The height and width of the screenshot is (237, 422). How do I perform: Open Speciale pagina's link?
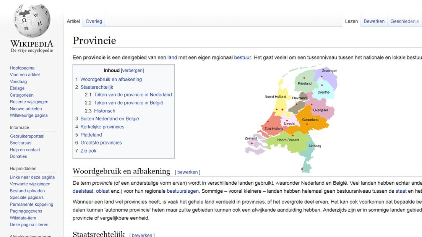click(27, 198)
